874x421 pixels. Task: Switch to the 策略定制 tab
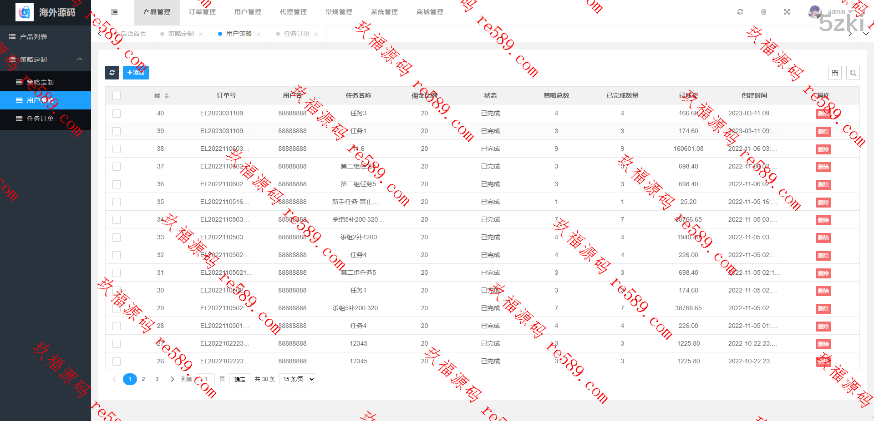pyautogui.click(x=181, y=34)
